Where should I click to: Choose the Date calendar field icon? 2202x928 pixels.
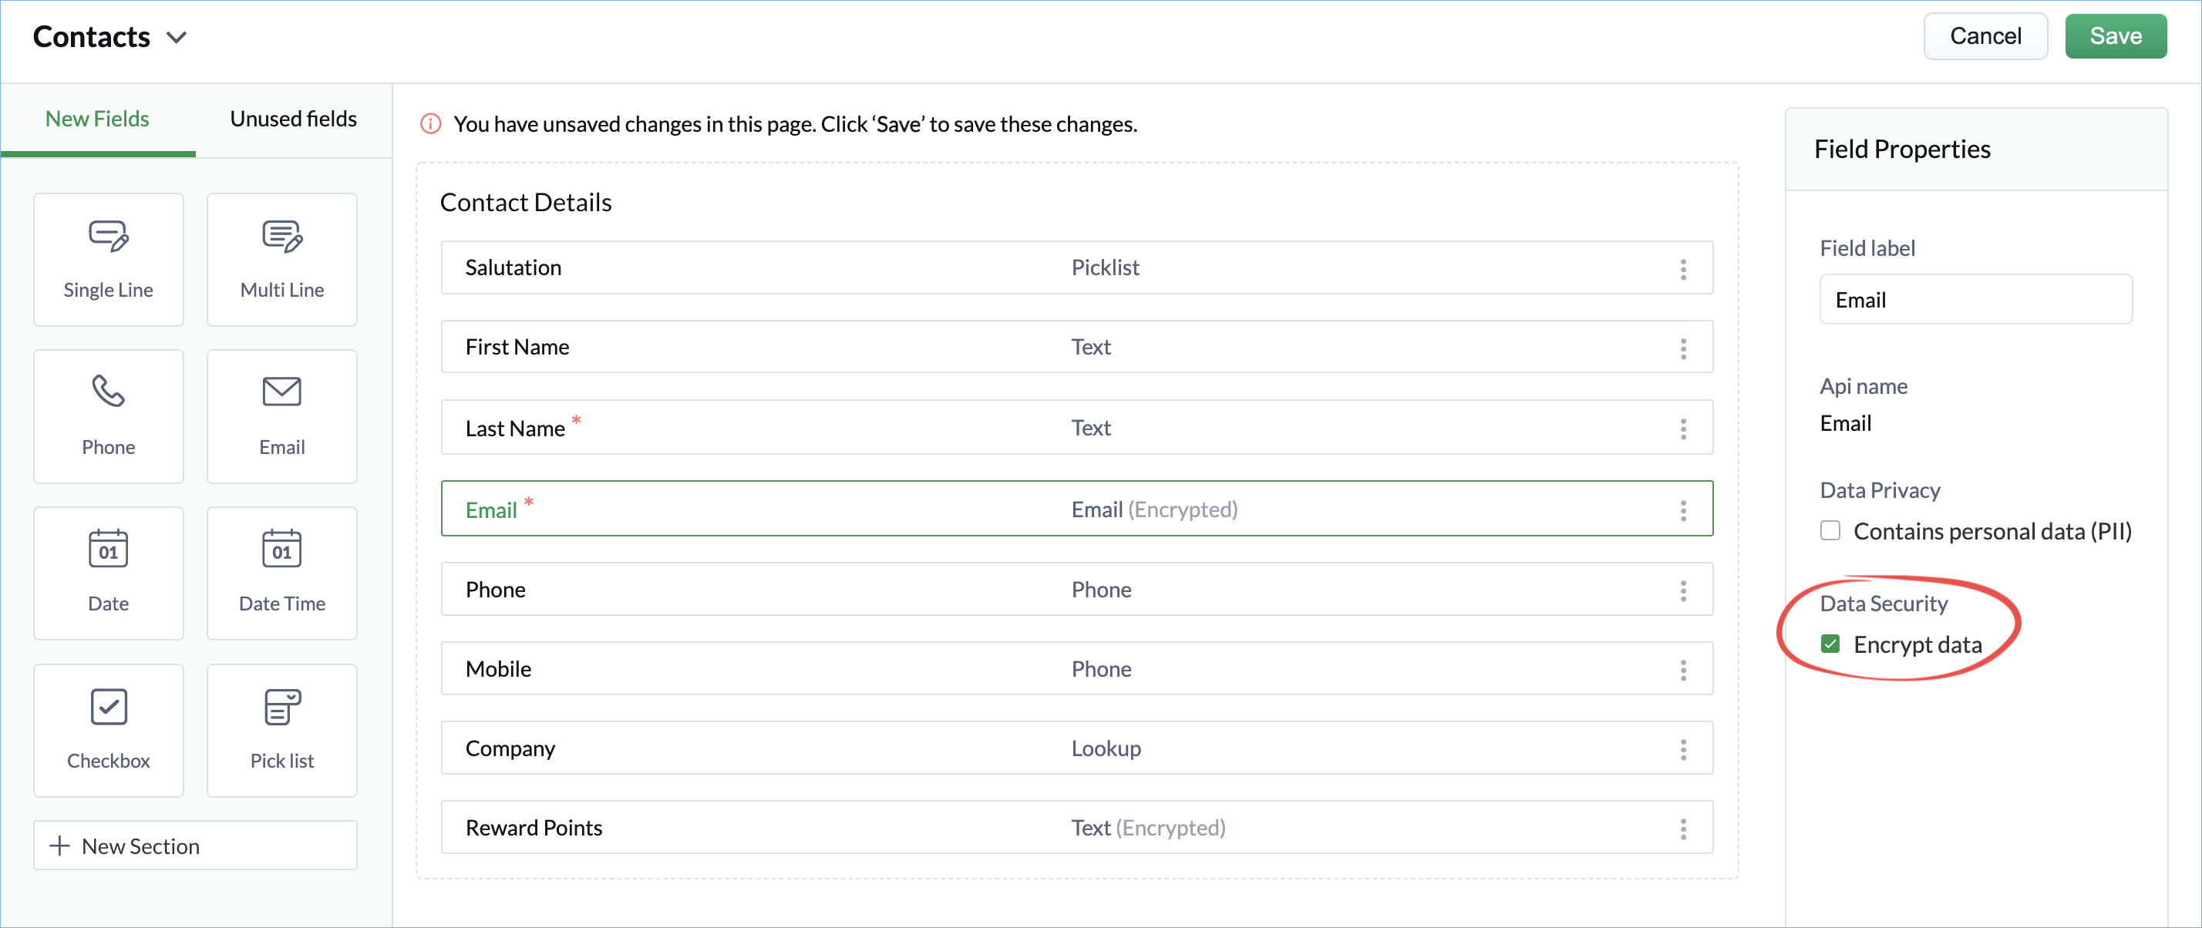(x=109, y=548)
